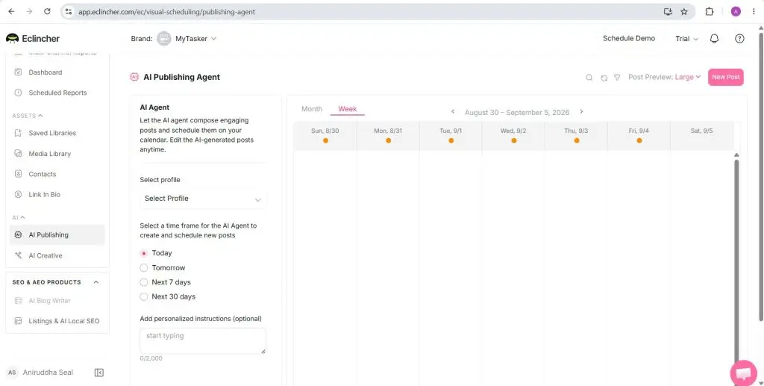Bookmark this page with the star icon
The image size is (764, 386).
point(684,12)
